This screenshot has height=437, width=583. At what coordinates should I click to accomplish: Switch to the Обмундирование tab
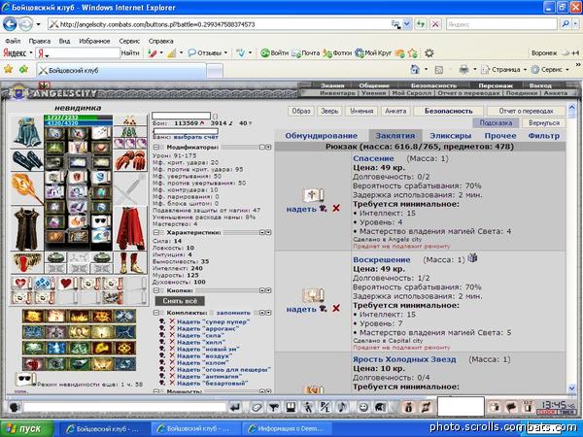[322, 136]
